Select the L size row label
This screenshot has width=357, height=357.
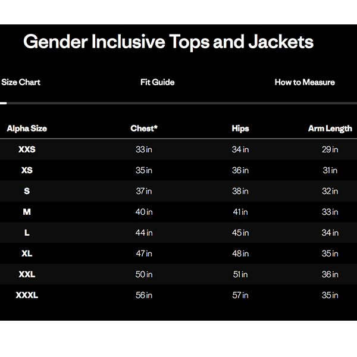27,233
